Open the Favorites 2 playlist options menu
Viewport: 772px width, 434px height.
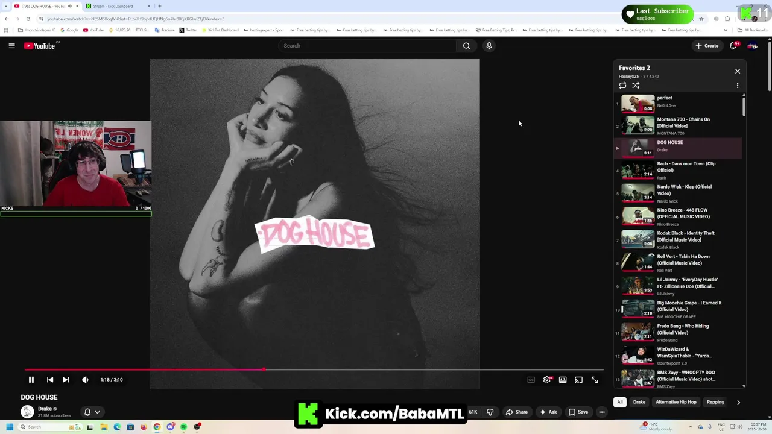tap(737, 86)
